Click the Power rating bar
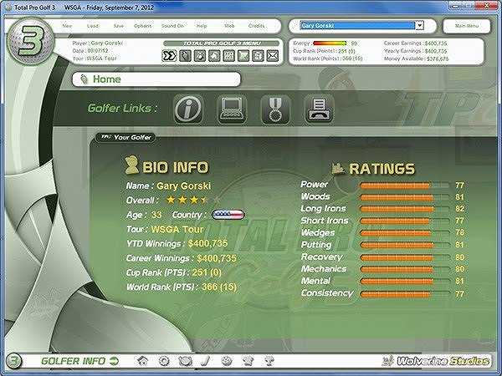Viewport: 502px width, 376px height. (x=405, y=185)
